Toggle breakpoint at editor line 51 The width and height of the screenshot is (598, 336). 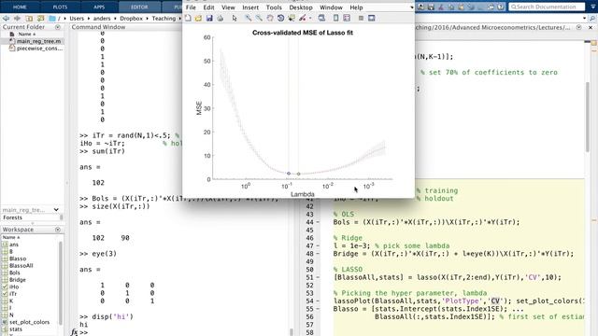pos(318,277)
